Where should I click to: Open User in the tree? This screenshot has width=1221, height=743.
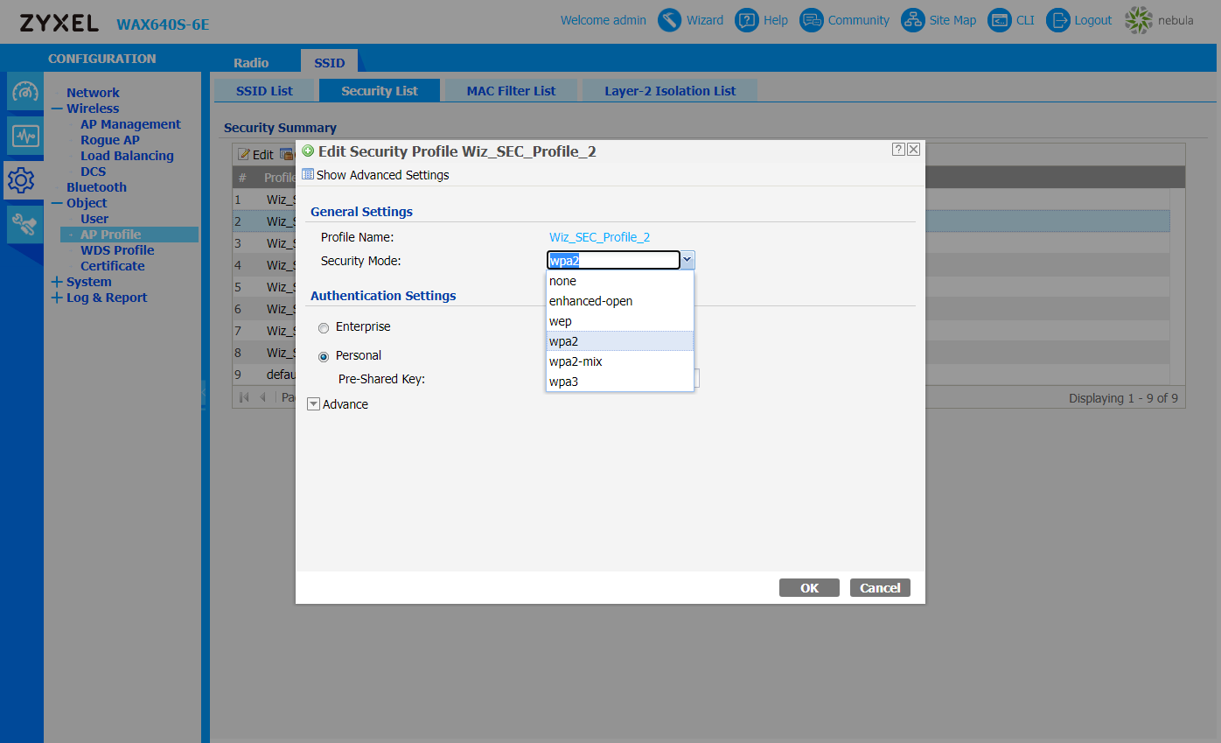coord(94,219)
